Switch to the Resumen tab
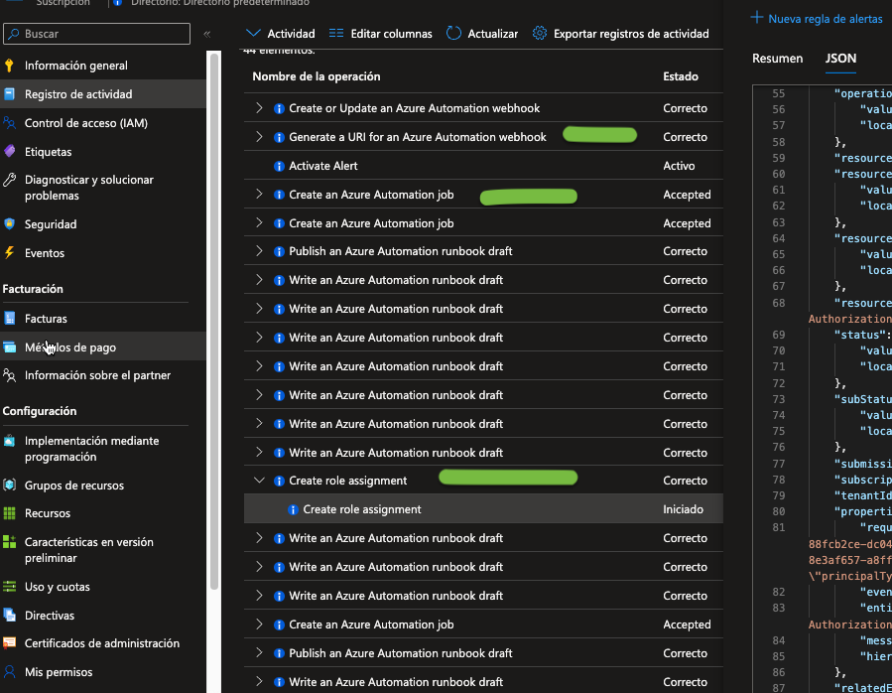892x693 pixels. (777, 59)
